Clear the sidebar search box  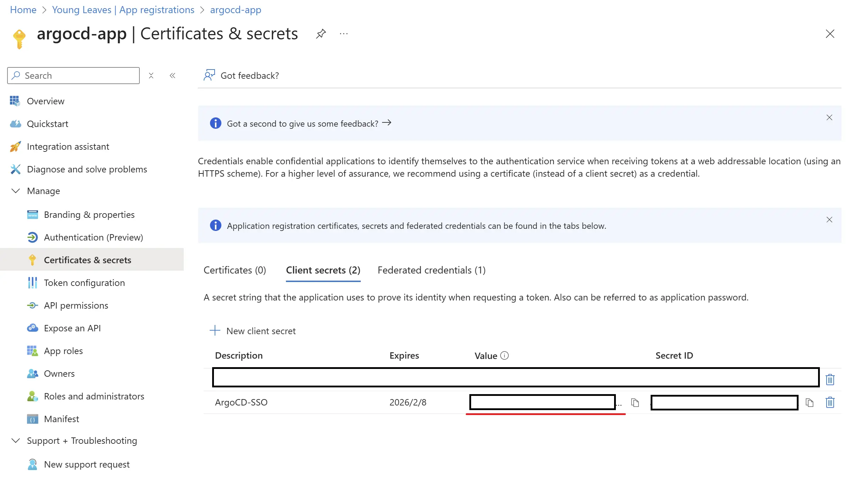pos(151,76)
